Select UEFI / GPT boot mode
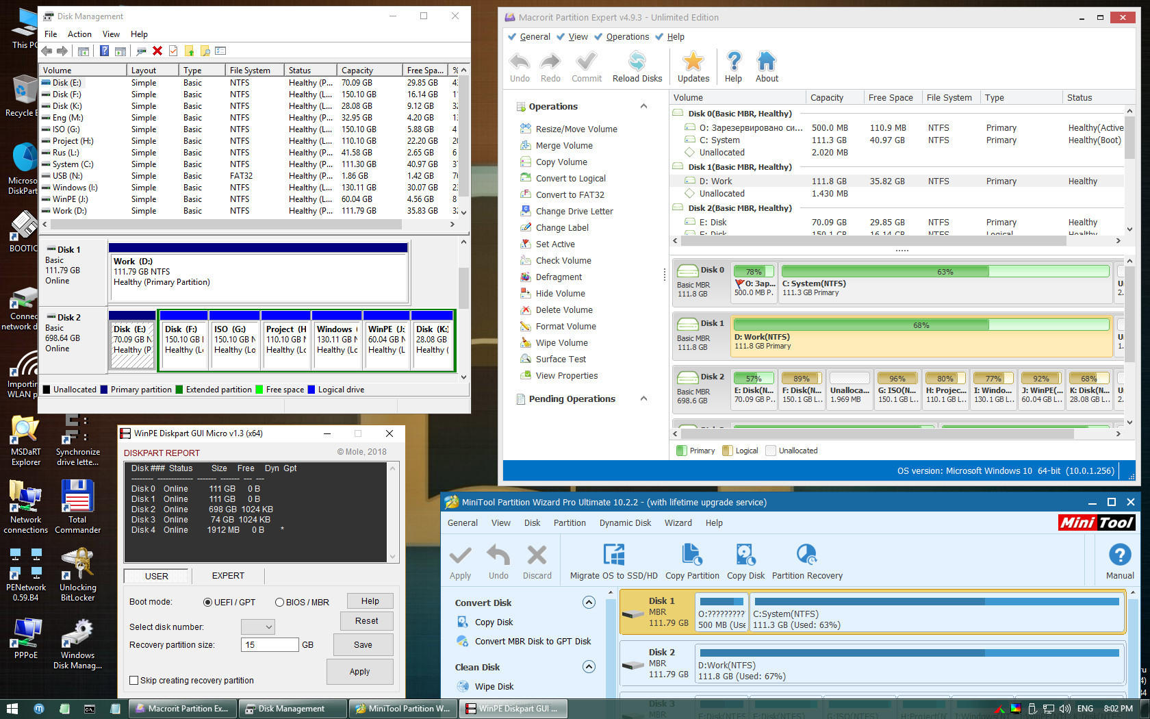 pyautogui.click(x=229, y=603)
